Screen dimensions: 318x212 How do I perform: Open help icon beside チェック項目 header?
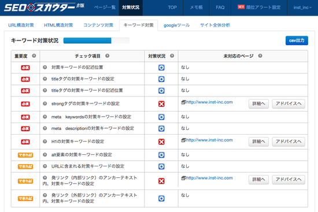[x=108, y=55]
